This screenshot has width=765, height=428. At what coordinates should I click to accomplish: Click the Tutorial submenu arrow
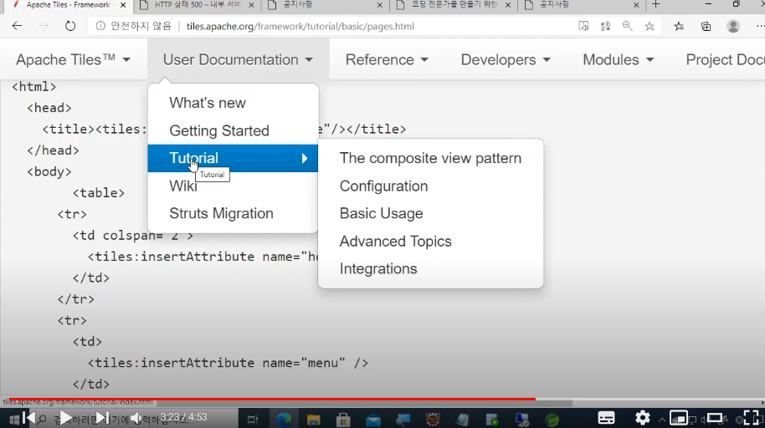point(305,158)
